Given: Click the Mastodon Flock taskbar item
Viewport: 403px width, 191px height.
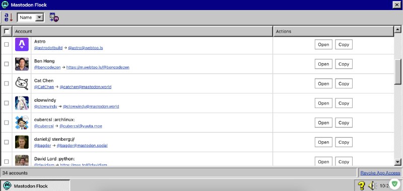Looking at the screenshot, I should click(35, 185).
